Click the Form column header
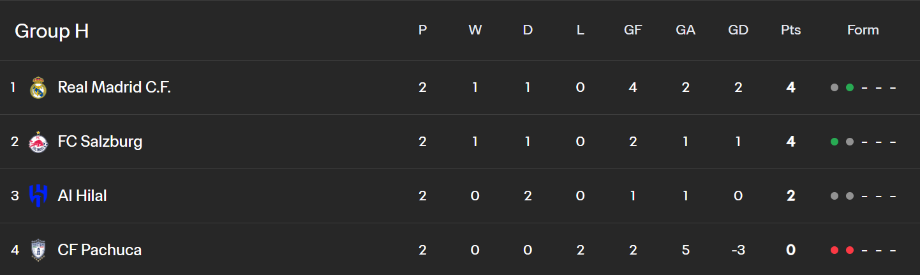This screenshot has height=275, width=920. point(863,30)
